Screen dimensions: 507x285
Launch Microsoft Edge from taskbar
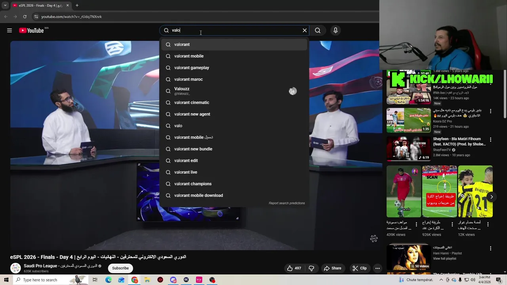pyautogui.click(x=108, y=280)
